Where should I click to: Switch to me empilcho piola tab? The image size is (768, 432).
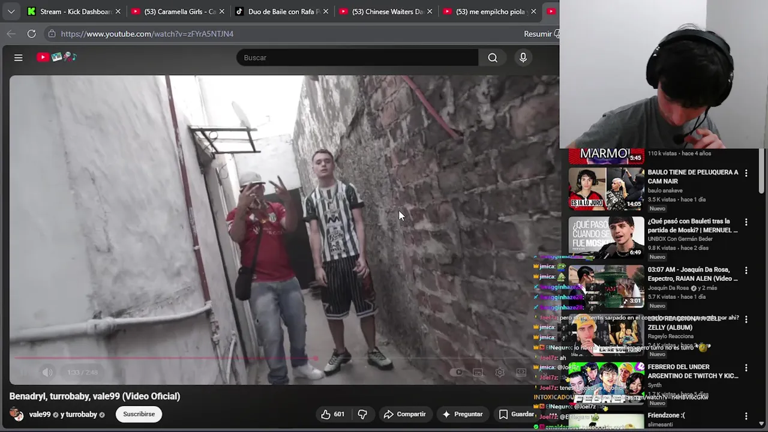pyautogui.click(x=485, y=11)
